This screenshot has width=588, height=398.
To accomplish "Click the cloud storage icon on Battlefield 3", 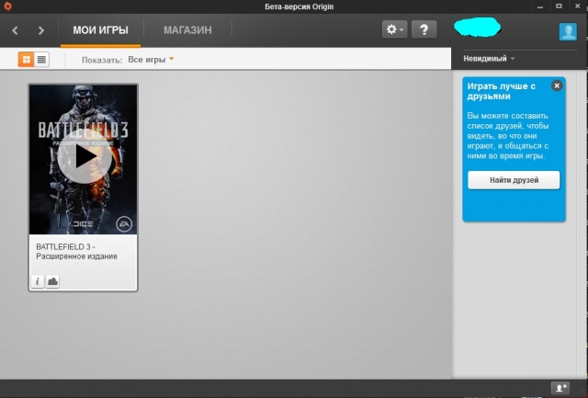I will point(52,281).
